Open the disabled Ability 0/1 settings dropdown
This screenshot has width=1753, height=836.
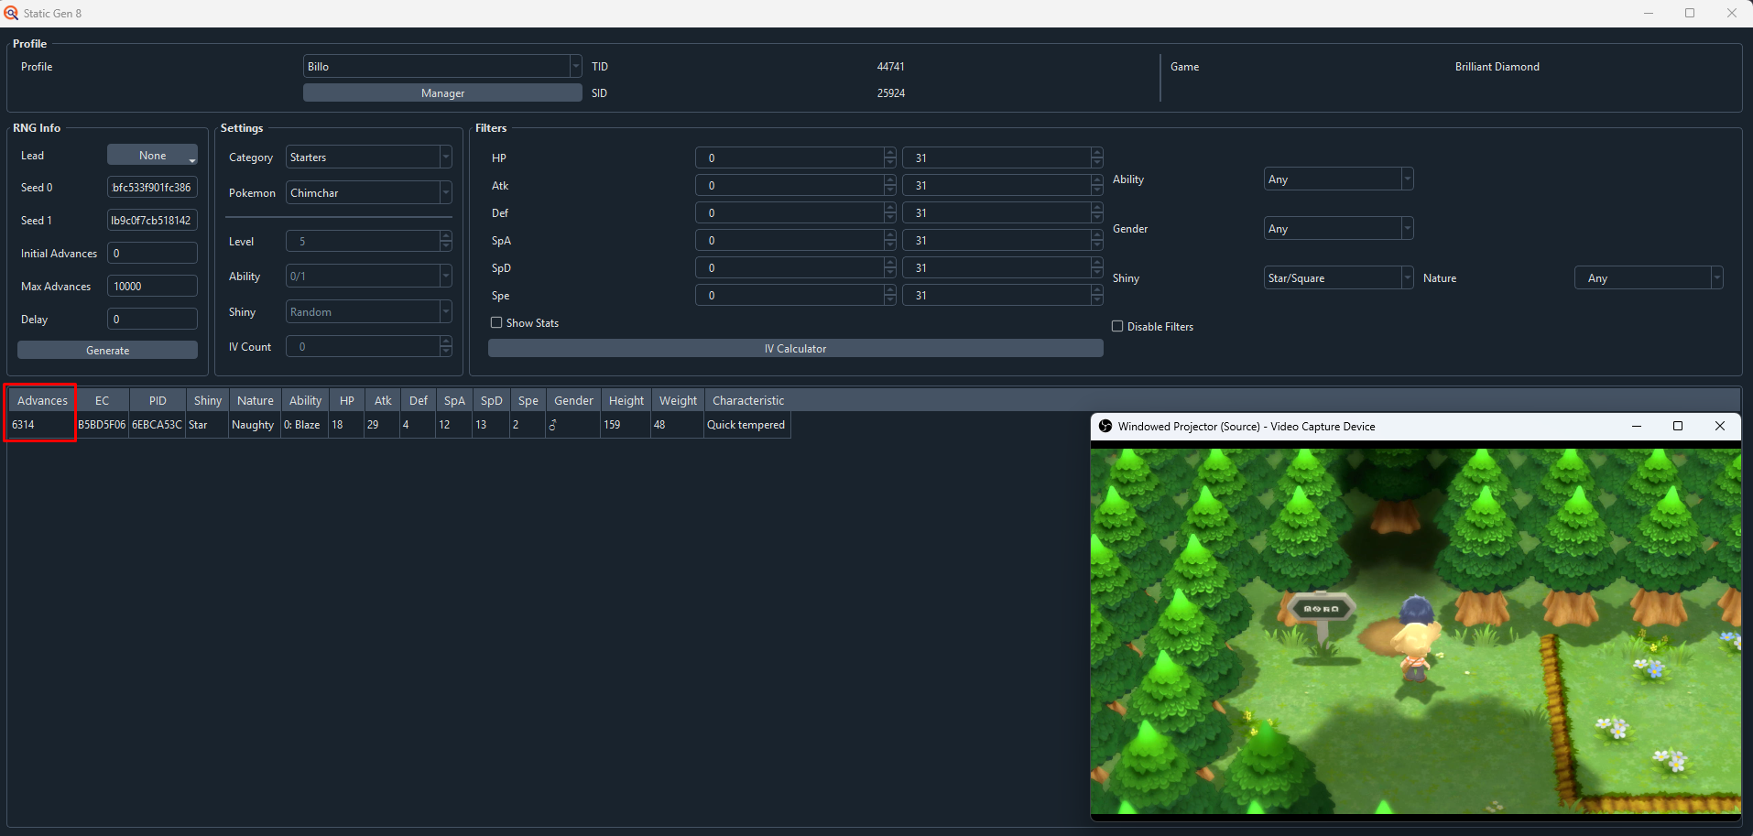pyautogui.click(x=368, y=276)
